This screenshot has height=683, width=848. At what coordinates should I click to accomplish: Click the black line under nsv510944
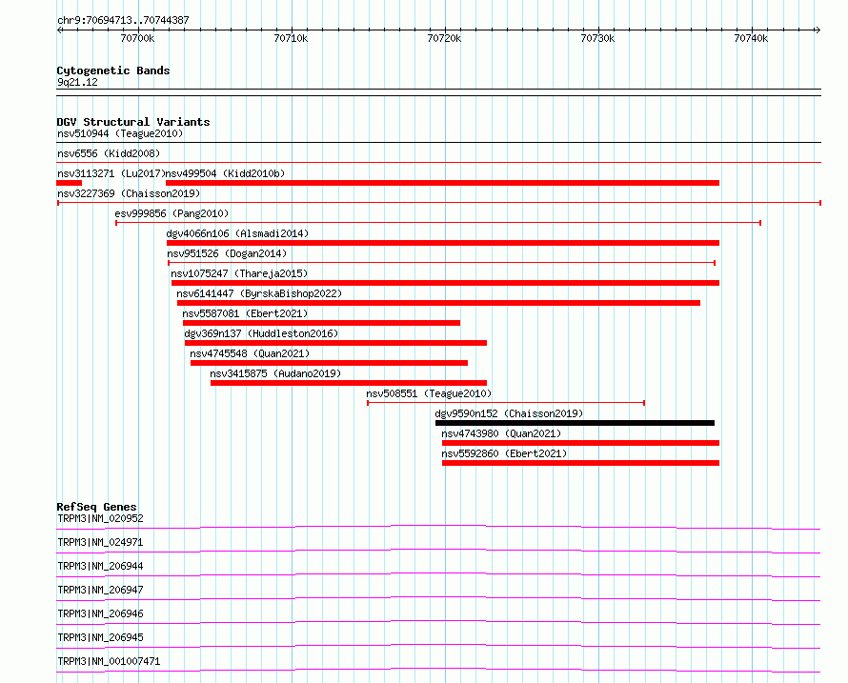[439, 142]
